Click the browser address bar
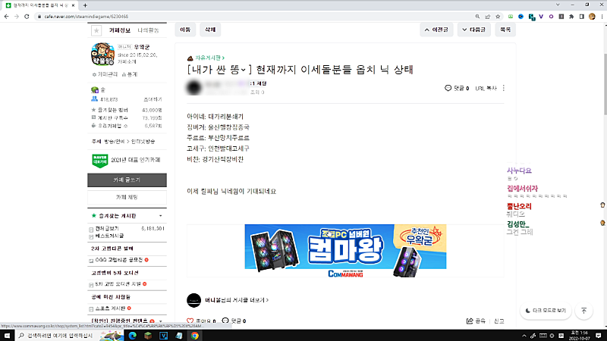Image resolution: width=607 pixels, height=341 pixels. [228, 15]
